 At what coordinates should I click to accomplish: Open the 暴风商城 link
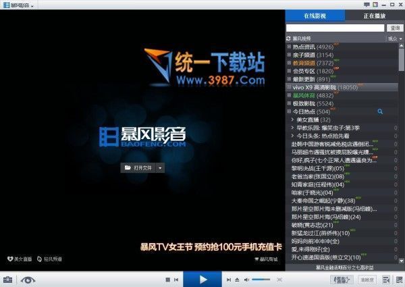266,259
